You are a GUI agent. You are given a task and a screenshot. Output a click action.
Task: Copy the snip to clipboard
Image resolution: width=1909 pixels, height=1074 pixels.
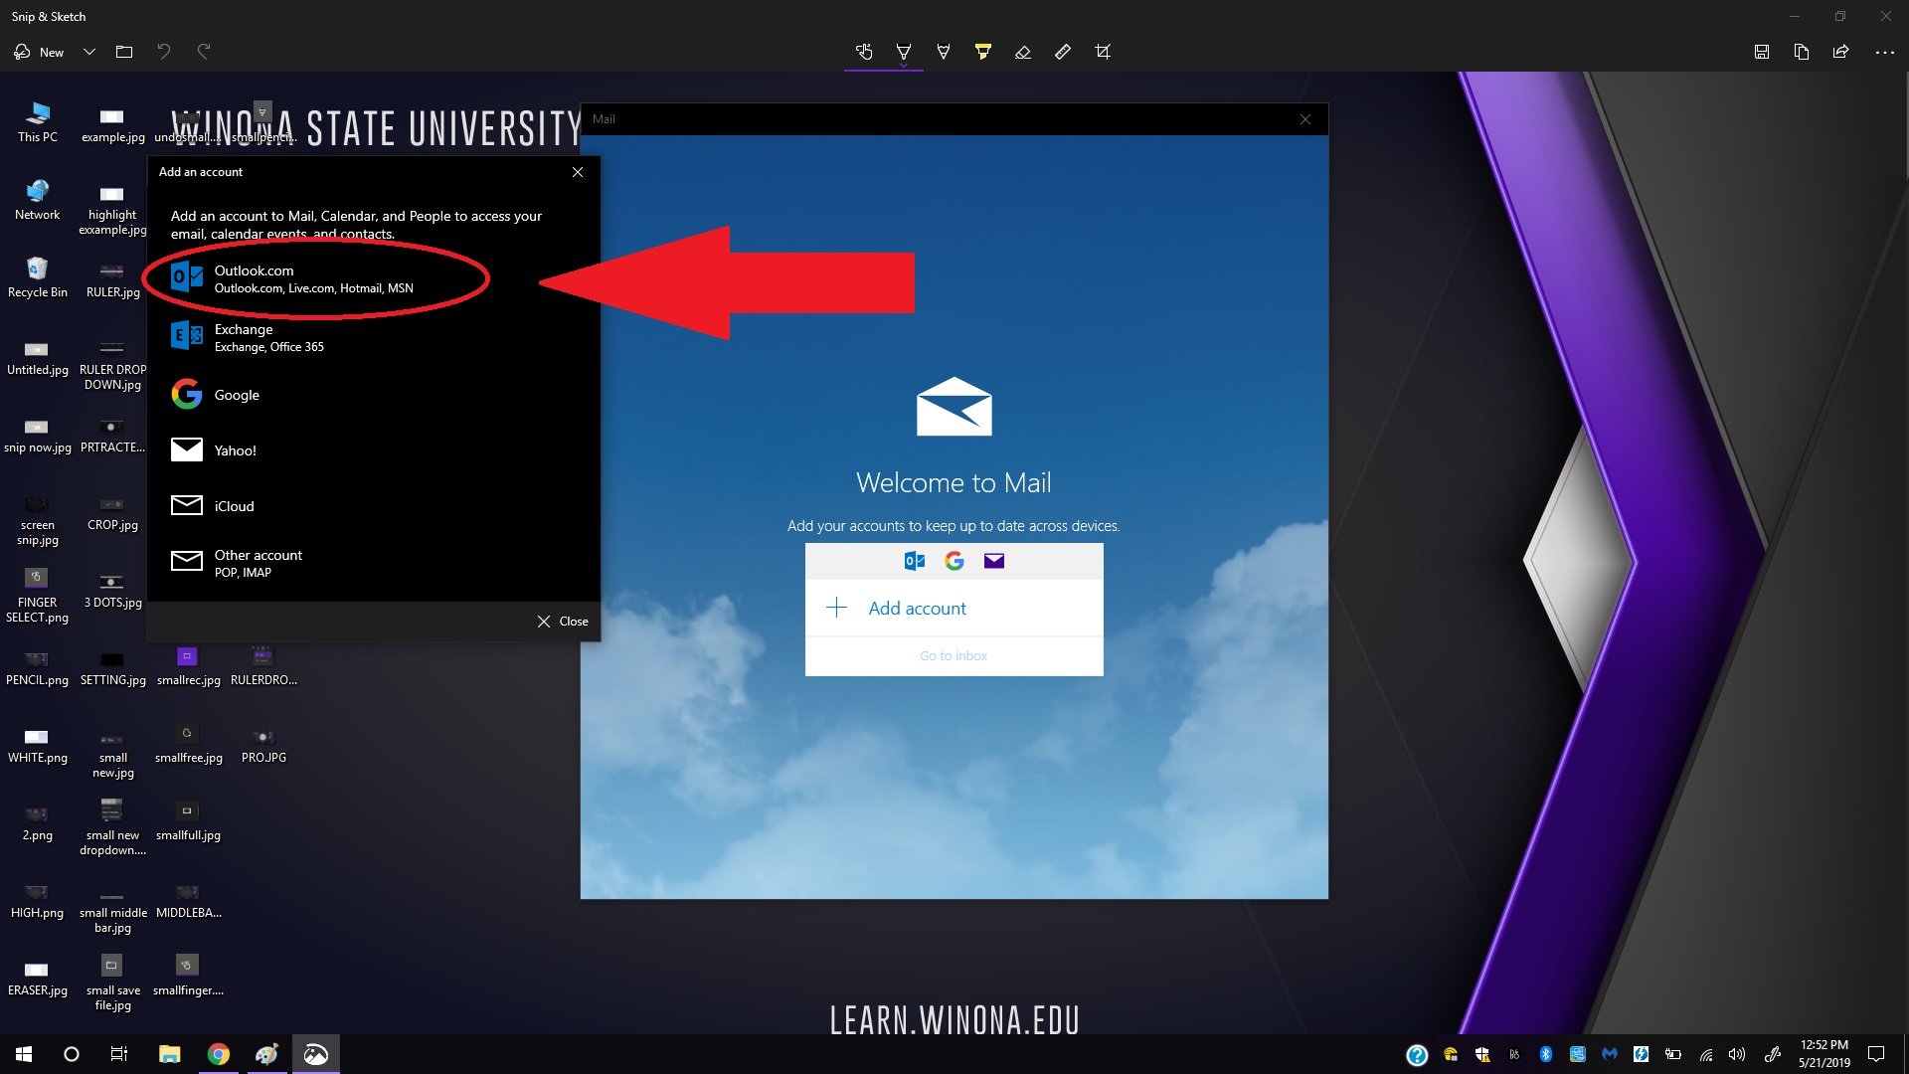1802,52
